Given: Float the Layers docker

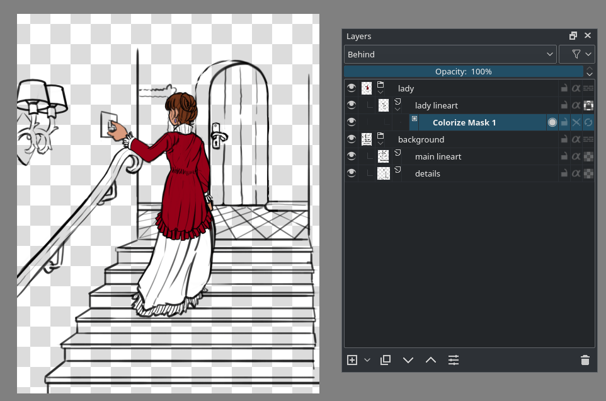Looking at the screenshot, I should point(573,35).
